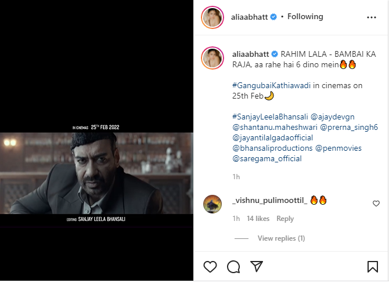Share post using paper plane icon
Viewport: 389px width, 283px height.
[256, 267]
